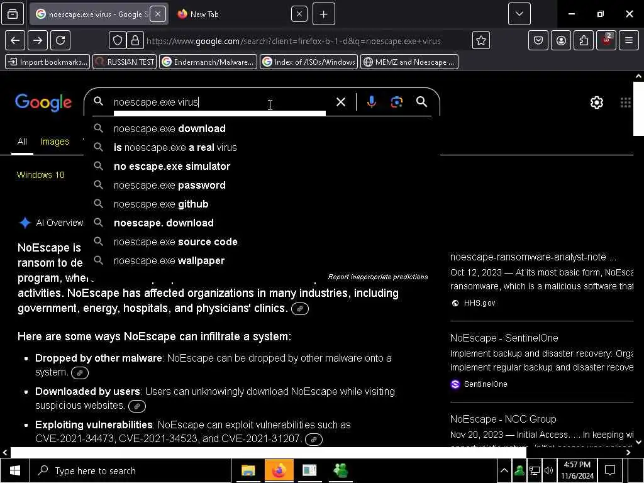Image resolution: width=644 pixels, height=483 pixels.
Task: Open File Explorer from the taskbar
Action: pyautogui.click(x=248, y=470)
